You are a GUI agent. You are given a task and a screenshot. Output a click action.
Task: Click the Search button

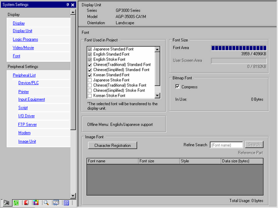click(x=254, y=145)
